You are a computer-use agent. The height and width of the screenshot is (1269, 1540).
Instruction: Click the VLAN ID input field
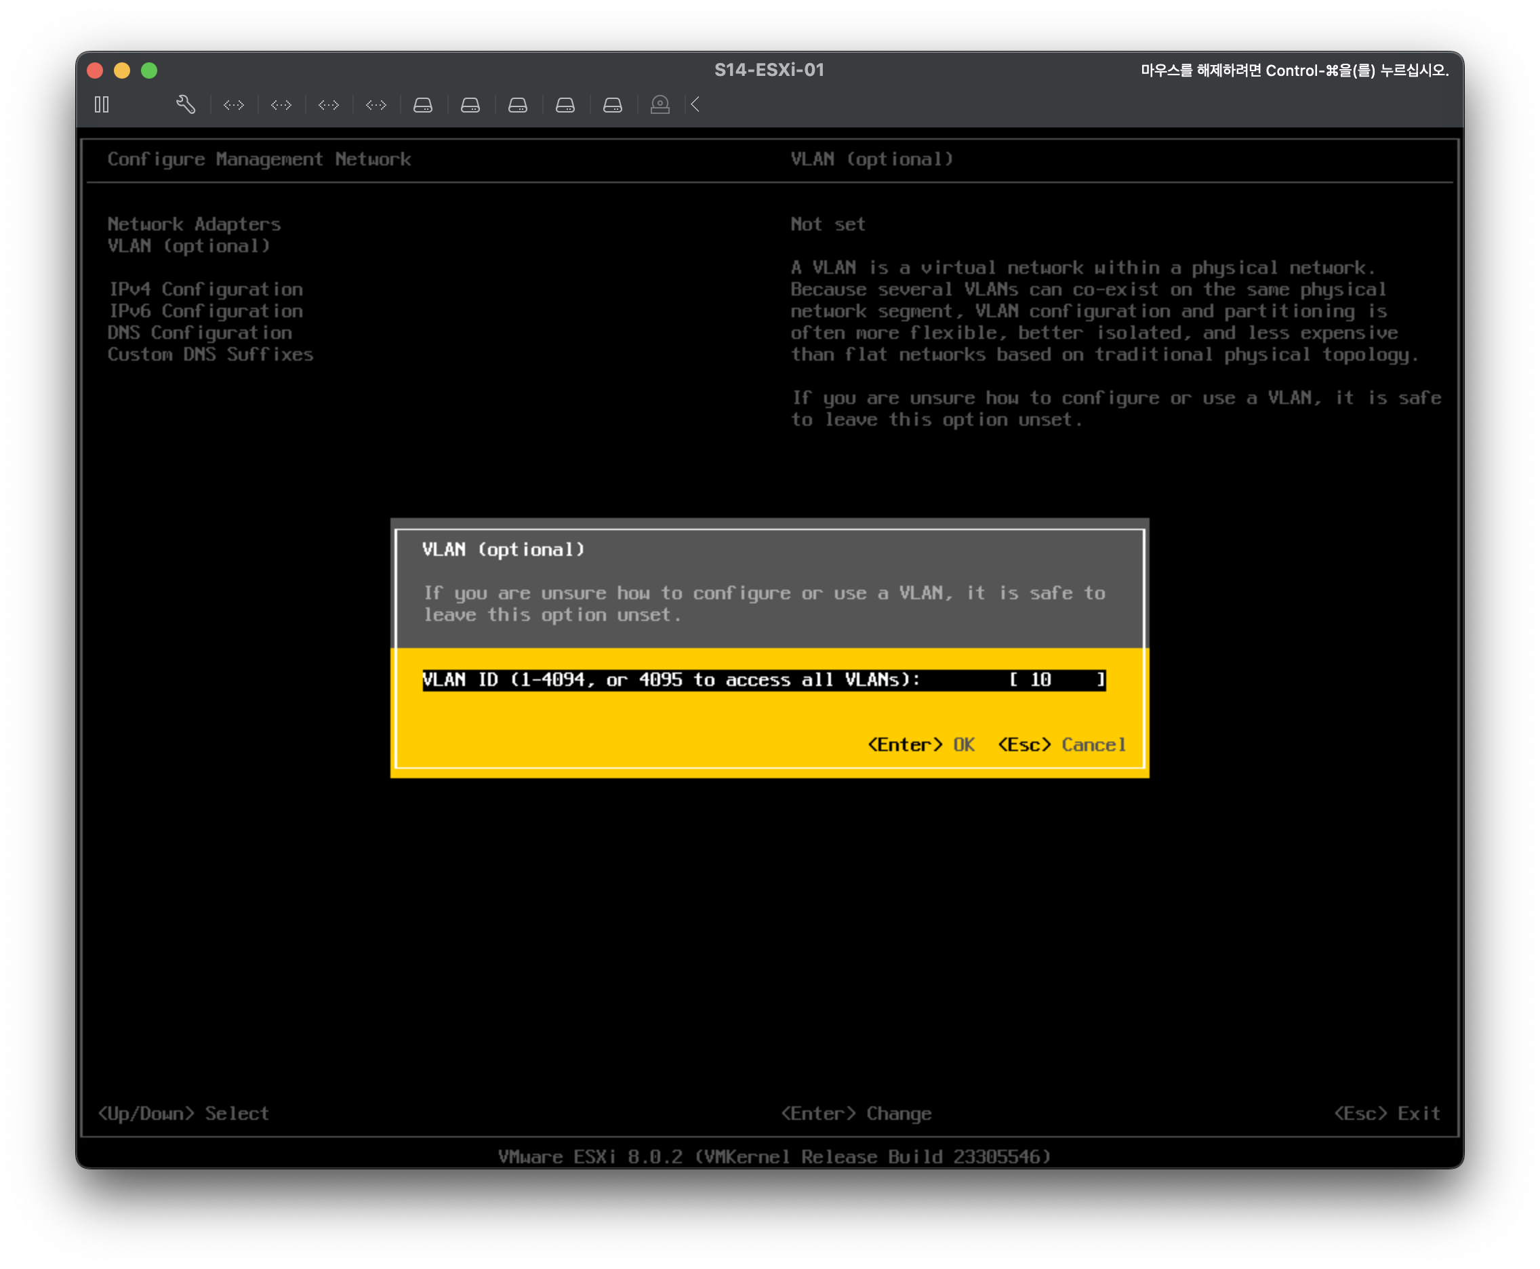[1055, 680]
